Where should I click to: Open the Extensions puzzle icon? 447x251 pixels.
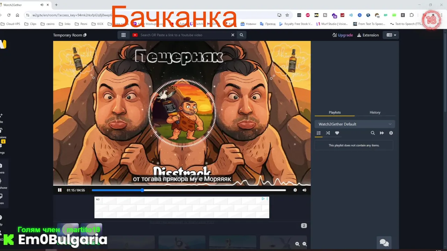pos(412,15)
